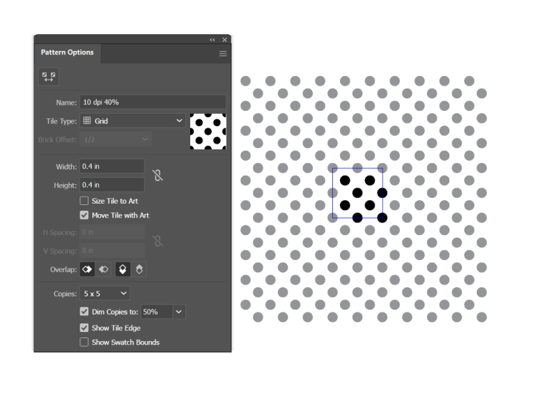
Task: Click the tile Width input field
Action: coord(112,167)
